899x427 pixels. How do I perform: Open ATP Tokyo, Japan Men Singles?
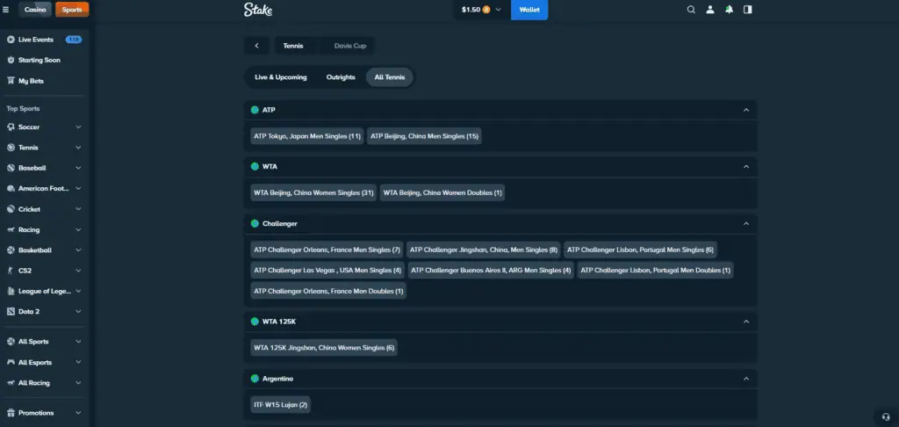coord(307,136)
